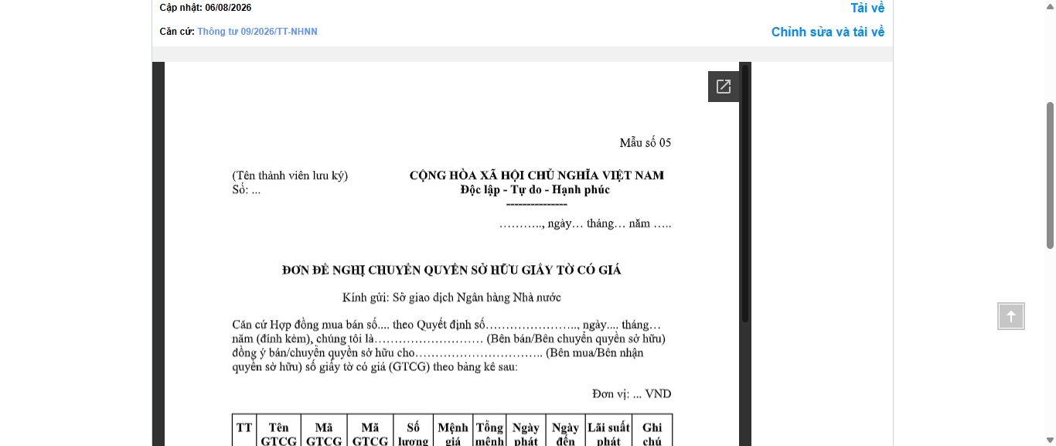
Task: Open the Thông tư 09/2026/TT-NHNN reference link
Action: pyautogui.click(x=257, y=32)
